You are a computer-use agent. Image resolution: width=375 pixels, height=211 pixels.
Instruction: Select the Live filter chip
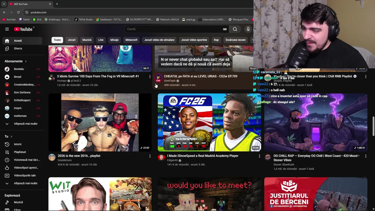[101, 40]
